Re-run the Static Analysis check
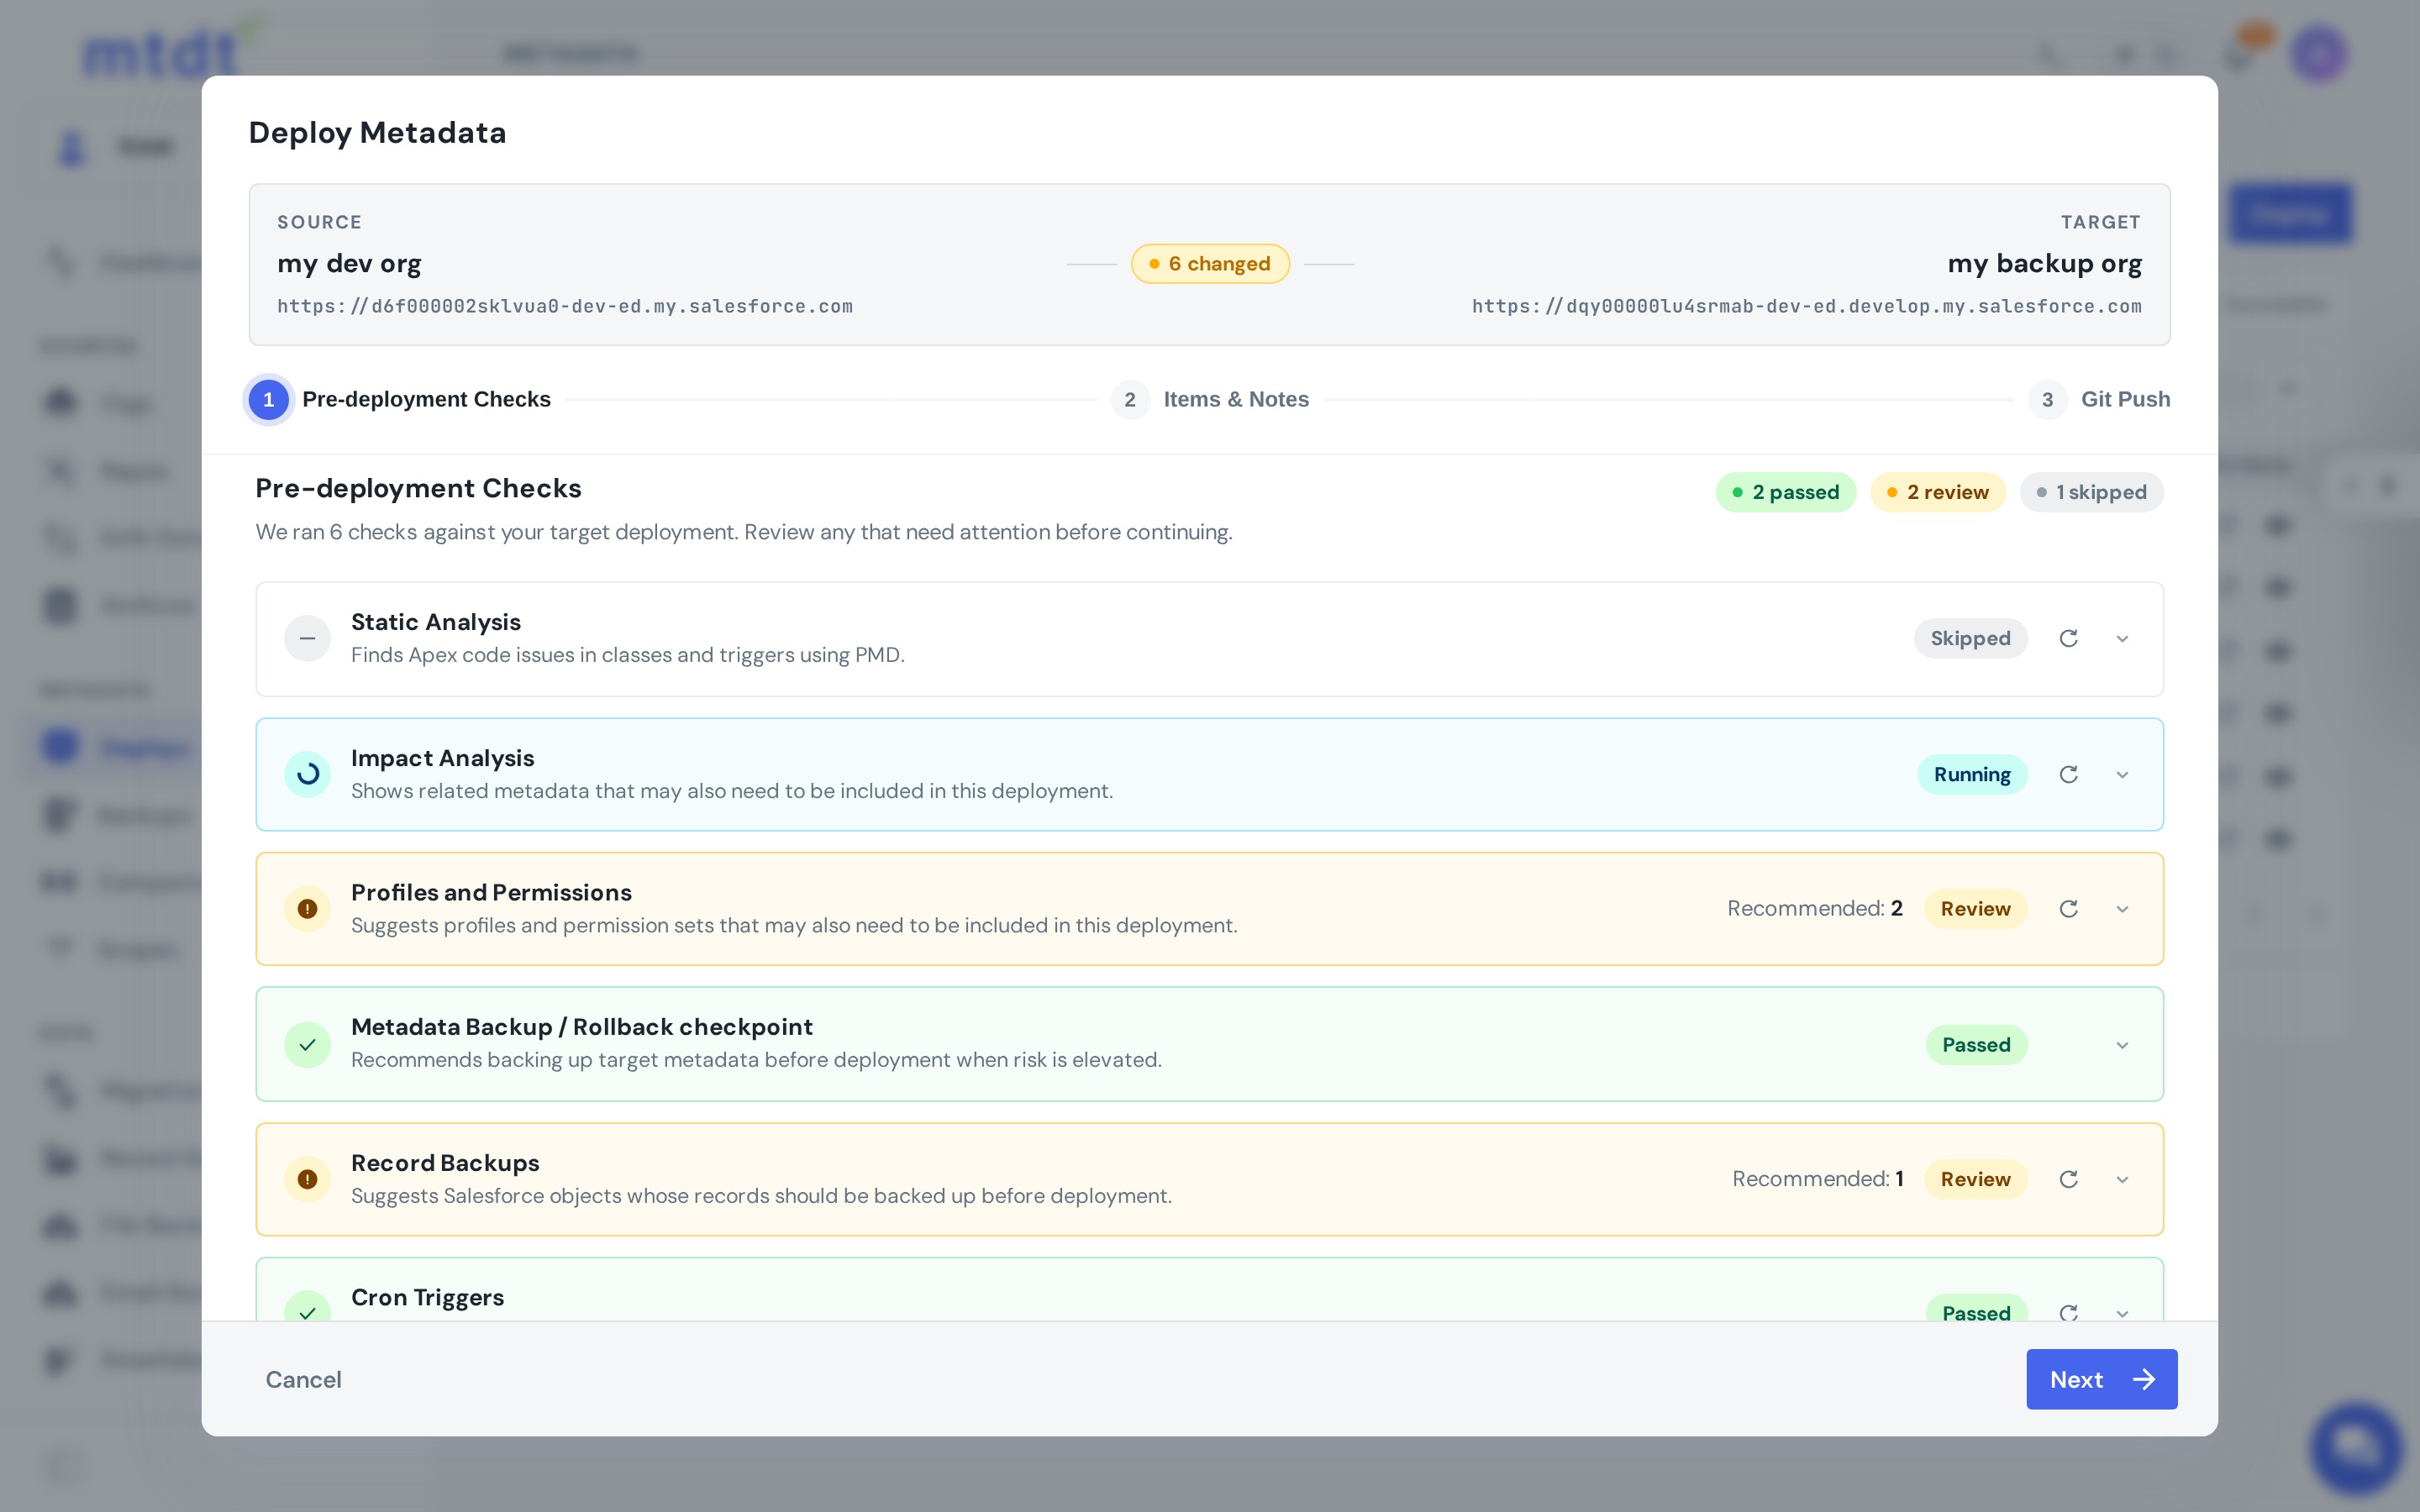Viewport: 2420px width, 1512px height. [2068, 638]
